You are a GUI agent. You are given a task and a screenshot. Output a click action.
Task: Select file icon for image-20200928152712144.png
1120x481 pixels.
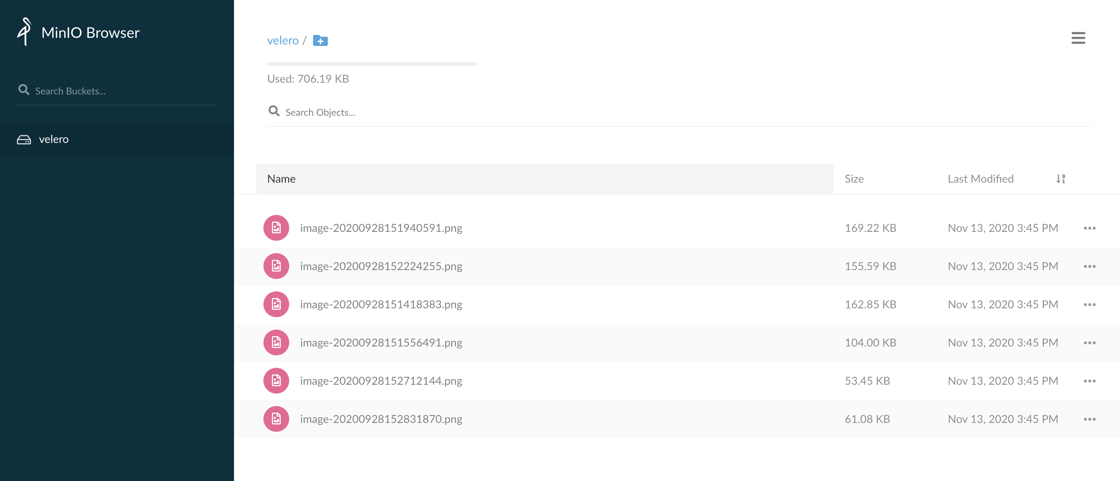276,381
